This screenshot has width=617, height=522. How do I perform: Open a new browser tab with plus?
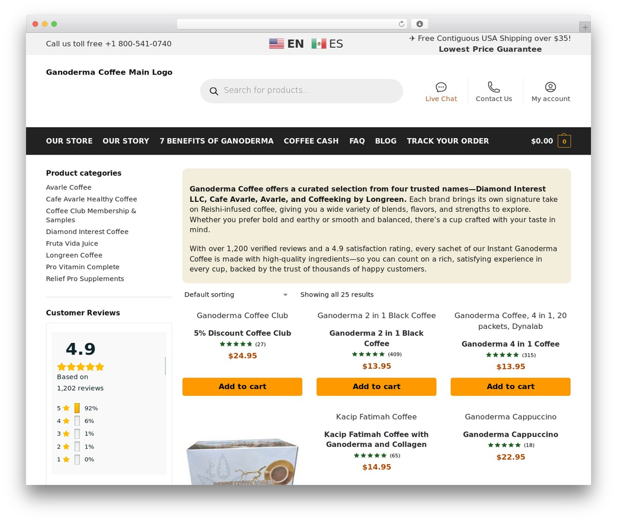585,27
